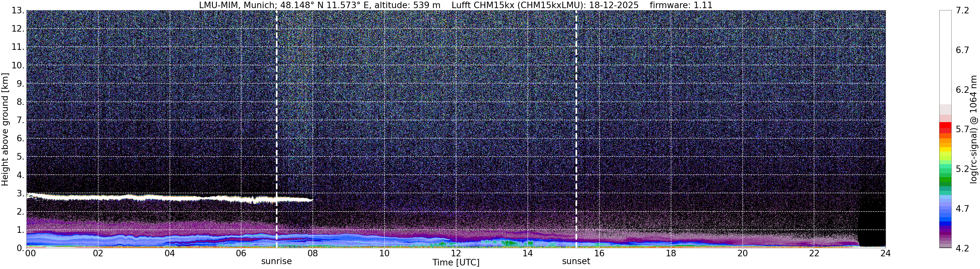Click the 'sunrise' label below the time axis

click(276, 262)
